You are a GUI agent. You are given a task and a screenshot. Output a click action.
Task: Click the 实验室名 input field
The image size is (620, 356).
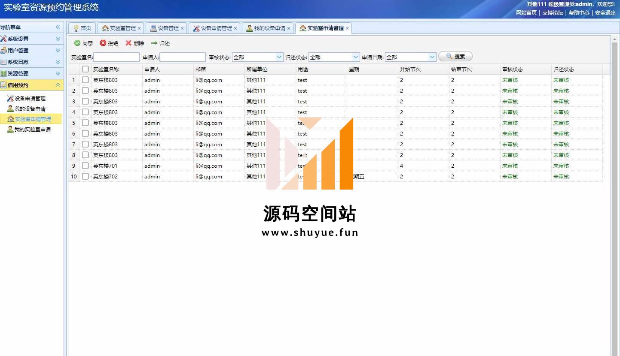click(x=116, y=57)
